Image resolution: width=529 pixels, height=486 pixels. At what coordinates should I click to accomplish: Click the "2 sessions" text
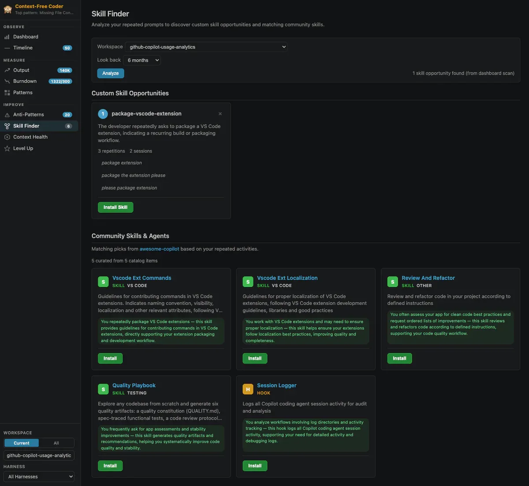point(141,151)
